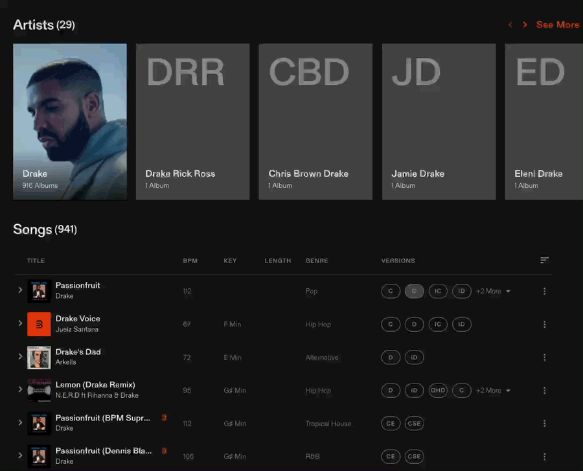This screenshot has width=583, height=471.
Task: Click the VERSIONS column header
Action: coord(398,260)
